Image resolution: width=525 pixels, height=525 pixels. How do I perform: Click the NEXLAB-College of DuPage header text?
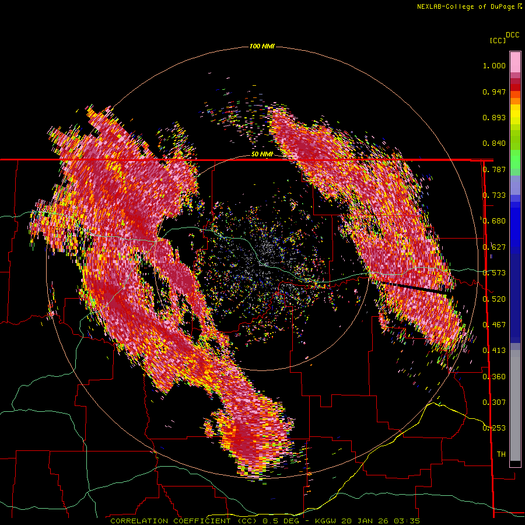(x=466, y=6)
